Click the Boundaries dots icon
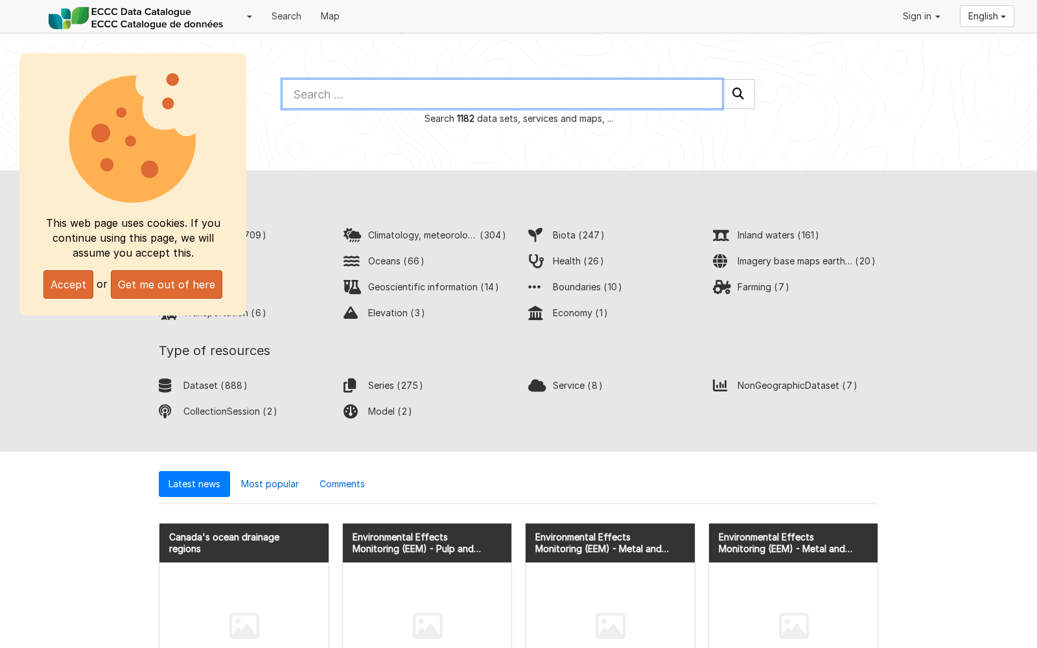 point(534,287)
